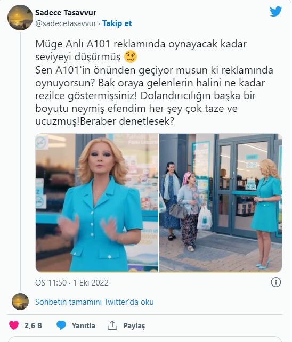Open right photo of the store entrance
This screenshot has width=292, height=342.
pos(221,202)
